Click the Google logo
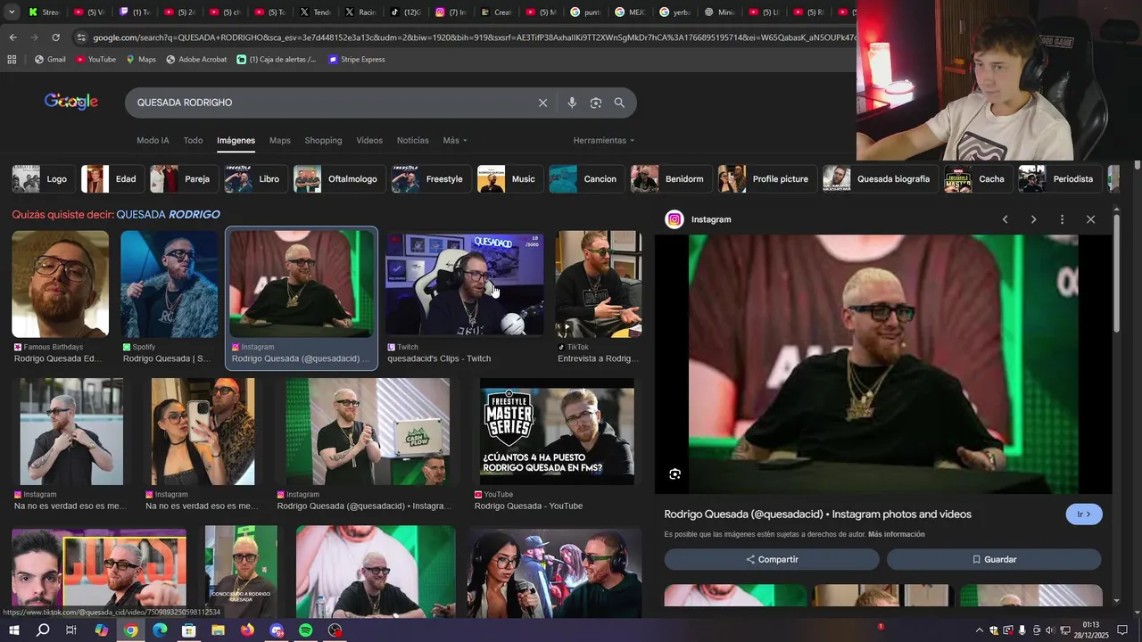This screenshot has width=1142, height=642. [x=71, y=102]
